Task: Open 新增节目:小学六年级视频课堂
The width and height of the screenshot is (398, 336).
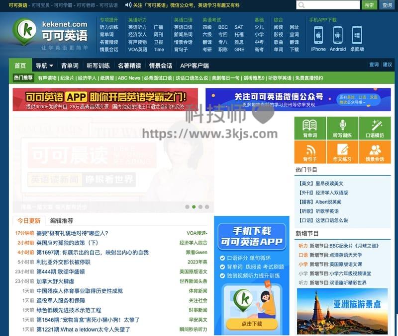Action: [x=340, y=273]
